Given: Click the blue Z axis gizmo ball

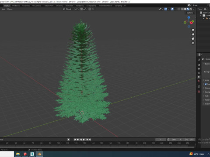Looking at the screenshot, I should tap(189, 17).
